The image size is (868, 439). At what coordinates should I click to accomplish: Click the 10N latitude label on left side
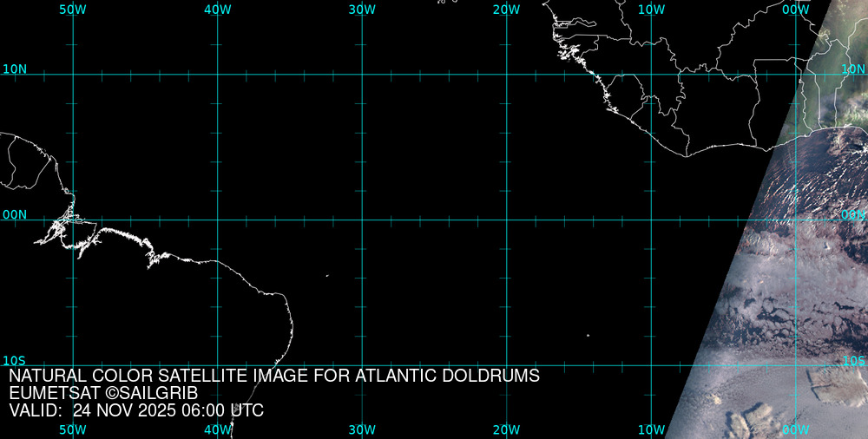point(14,69)
